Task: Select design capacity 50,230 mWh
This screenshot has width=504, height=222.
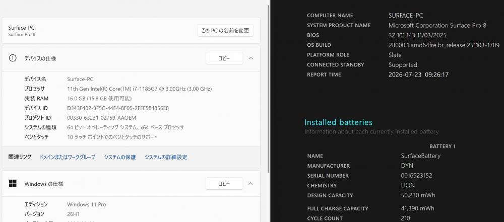Action: 418,195
